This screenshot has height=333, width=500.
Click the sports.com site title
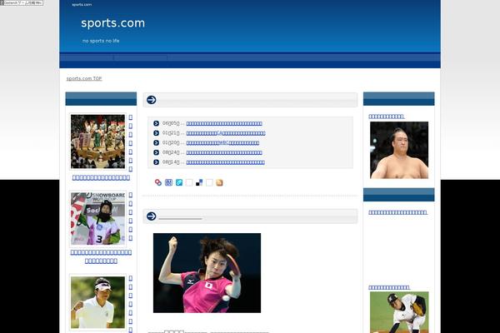112,23
